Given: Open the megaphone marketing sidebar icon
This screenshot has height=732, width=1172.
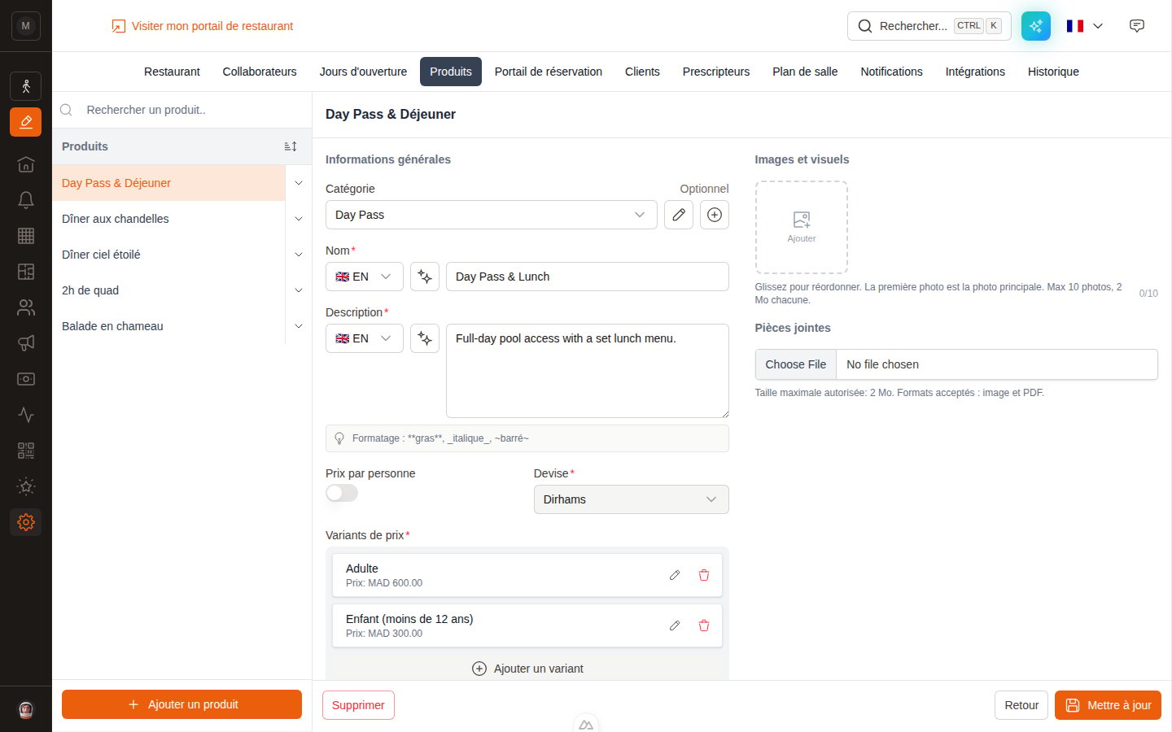Looking at the screenshot, I should coord(26,343).
